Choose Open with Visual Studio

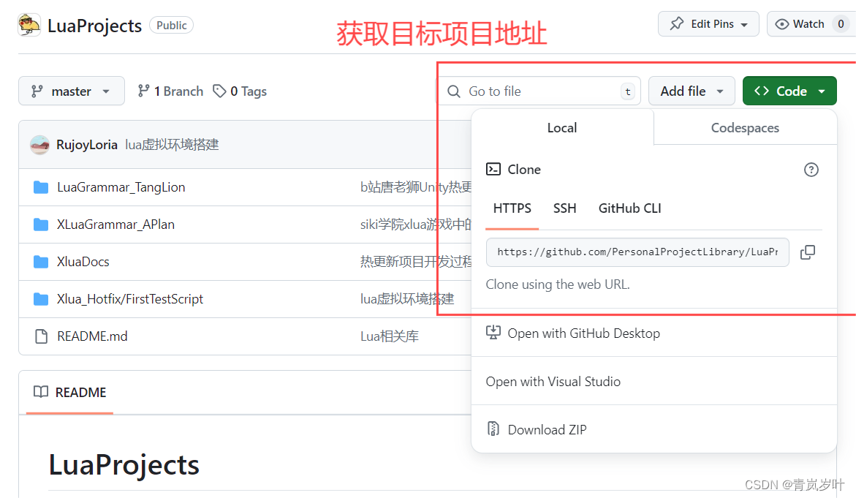tap(654, 382)
